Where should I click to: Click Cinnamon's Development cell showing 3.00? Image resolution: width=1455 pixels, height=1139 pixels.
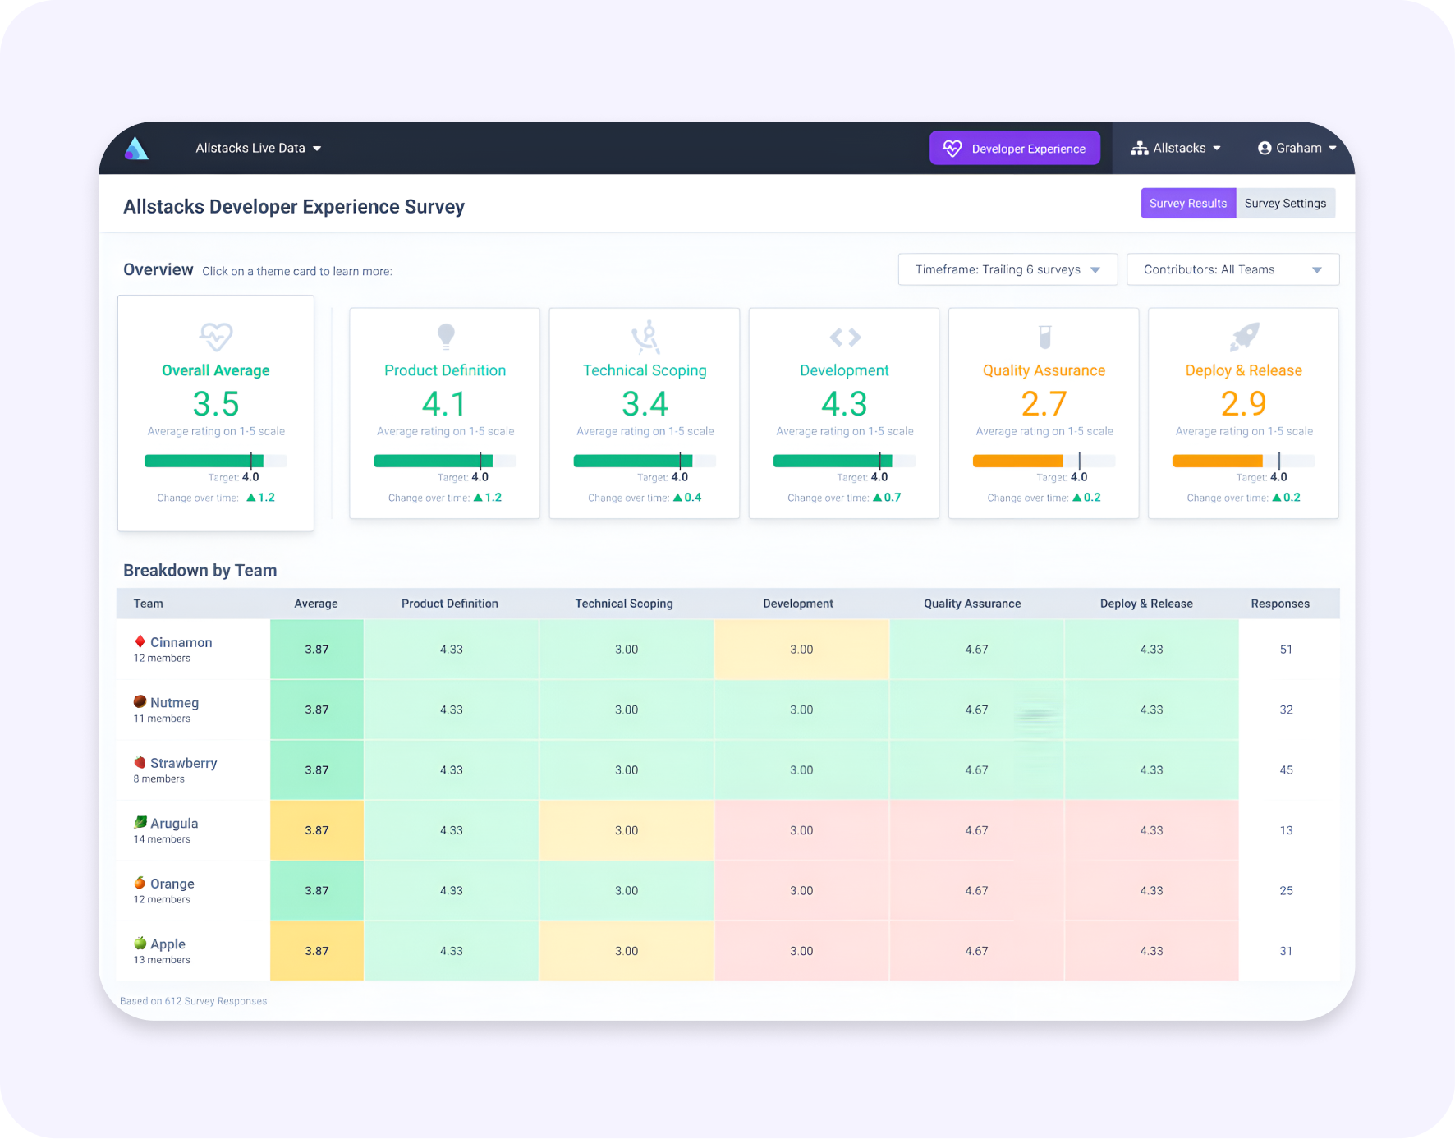point(801,650)
